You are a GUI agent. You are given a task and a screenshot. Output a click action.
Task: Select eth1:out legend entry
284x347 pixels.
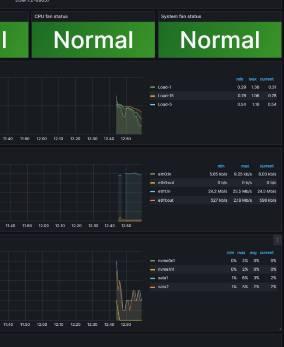pos(166,200)
